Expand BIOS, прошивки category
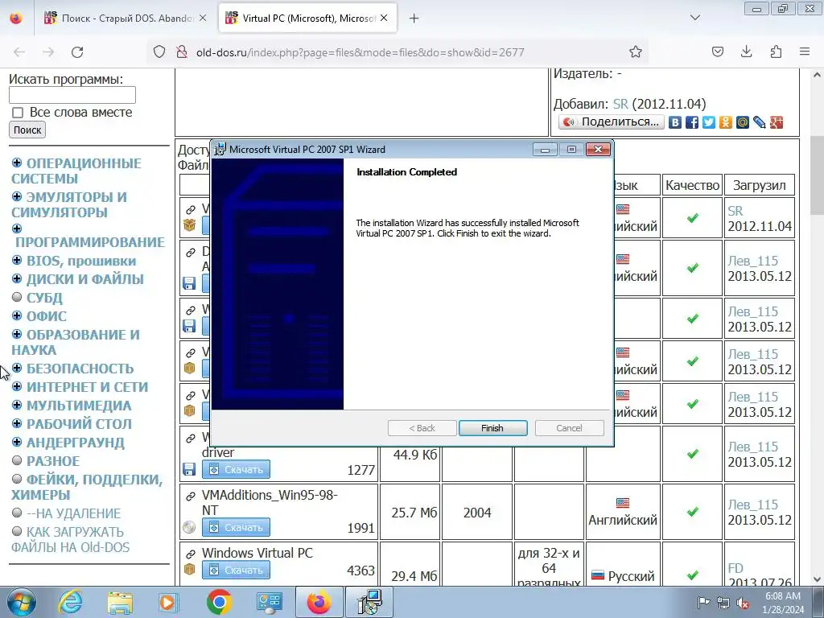The image size is (824, 618). point(17,260)
